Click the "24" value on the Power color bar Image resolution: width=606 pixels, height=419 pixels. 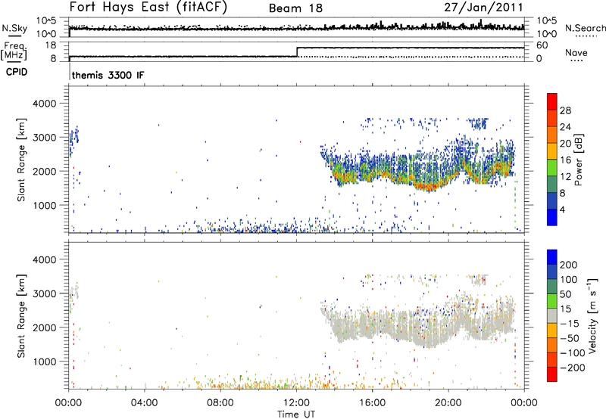tap(565, 127)
